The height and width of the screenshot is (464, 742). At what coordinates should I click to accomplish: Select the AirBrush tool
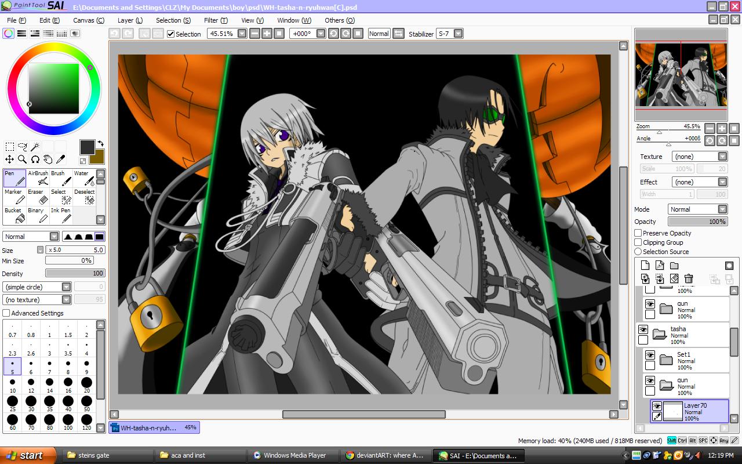tap(38, 178)
